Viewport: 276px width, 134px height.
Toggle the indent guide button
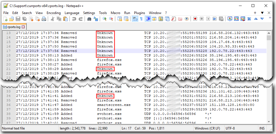(x=148, y=19)
